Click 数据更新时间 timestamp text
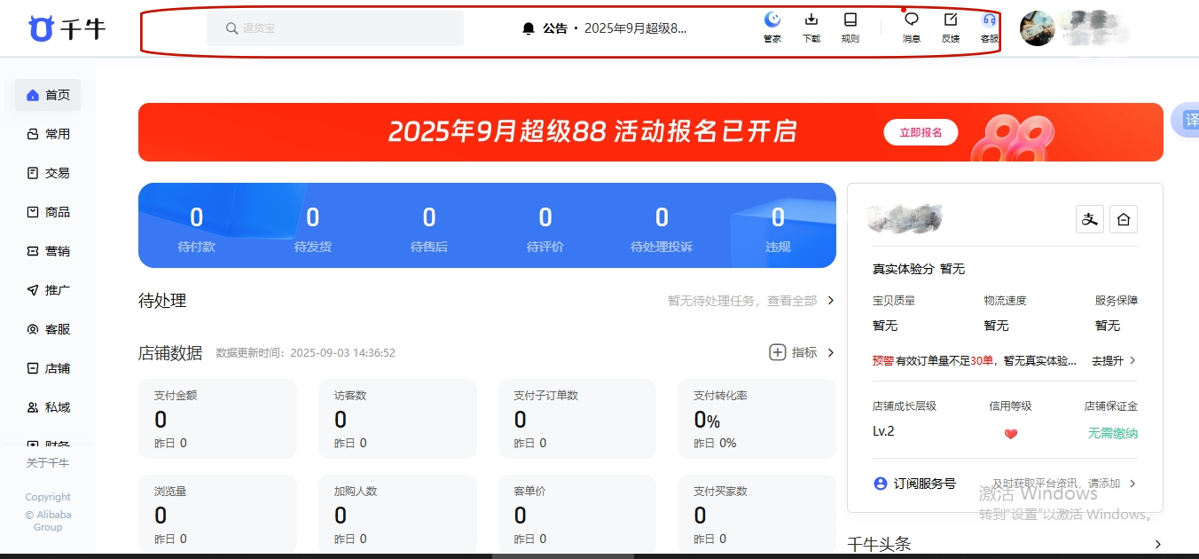 pos(306,353)
